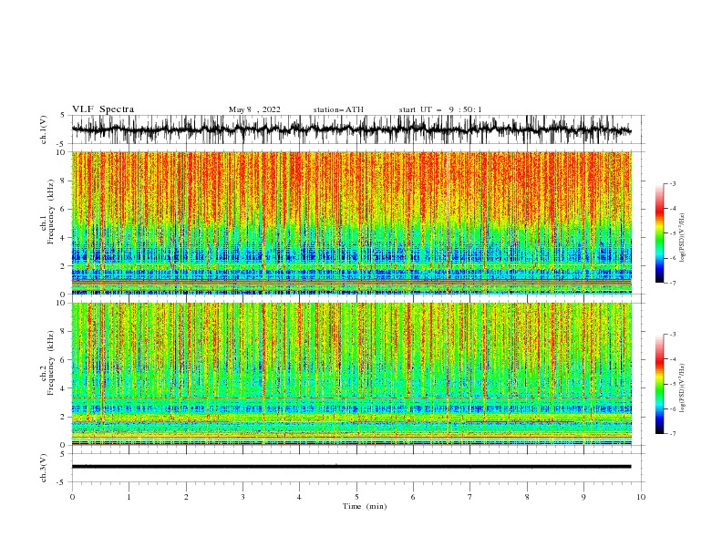Click the log(PSD) label beside ch.2 color bar

tap(682, 387)
